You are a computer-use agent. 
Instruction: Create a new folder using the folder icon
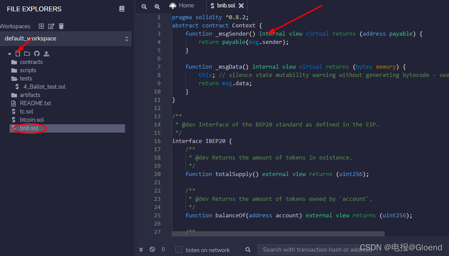click(x=27, y=53)
